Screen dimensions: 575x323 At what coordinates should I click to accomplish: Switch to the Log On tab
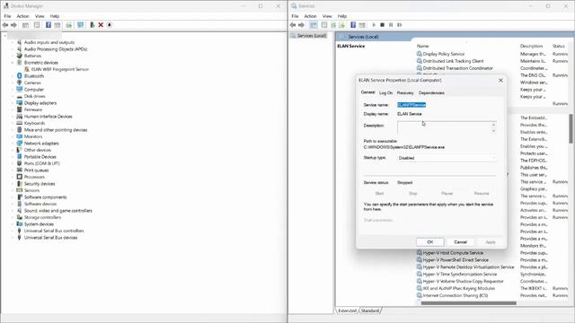coord(385,93)
